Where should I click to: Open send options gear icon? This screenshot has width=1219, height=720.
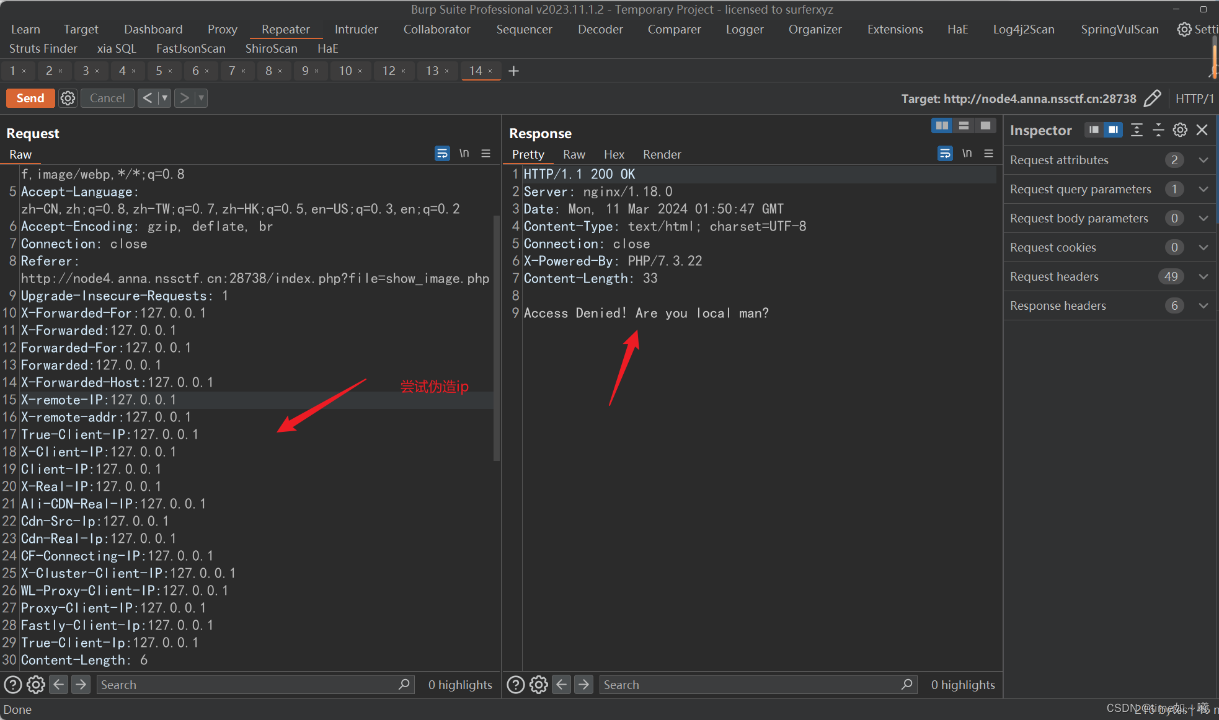coord(68,98)
